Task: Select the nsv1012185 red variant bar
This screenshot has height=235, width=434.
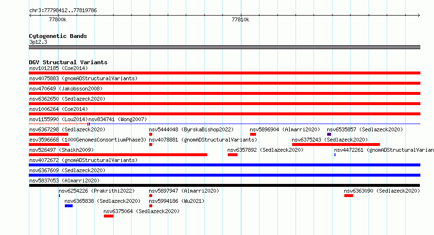Action: [x=224, y=73]
